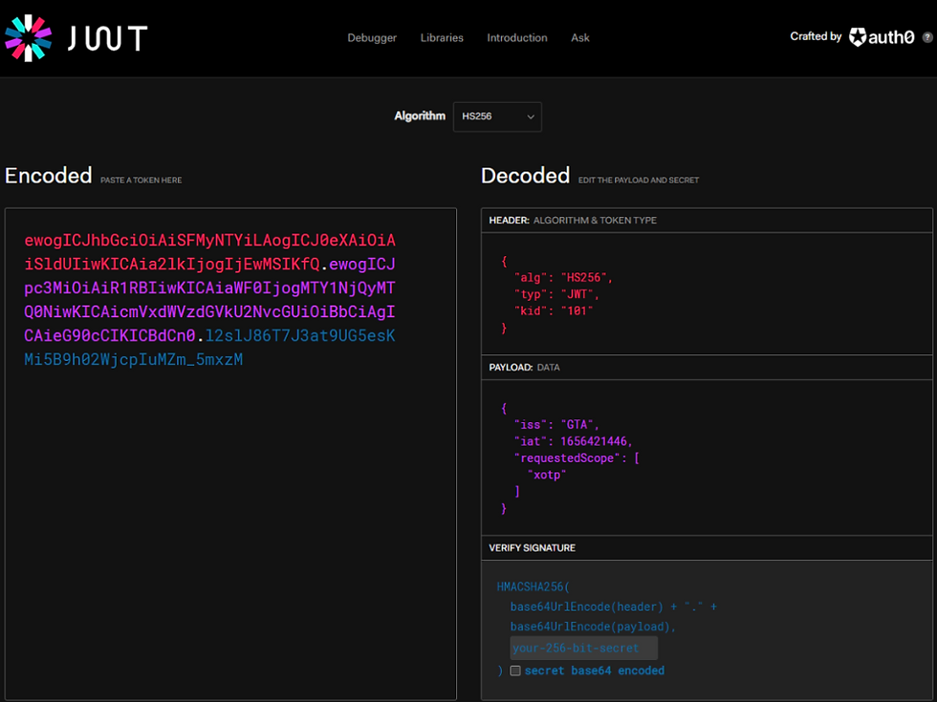
Task: Click the "kid": "101" header line
Action: click(554, 311)
